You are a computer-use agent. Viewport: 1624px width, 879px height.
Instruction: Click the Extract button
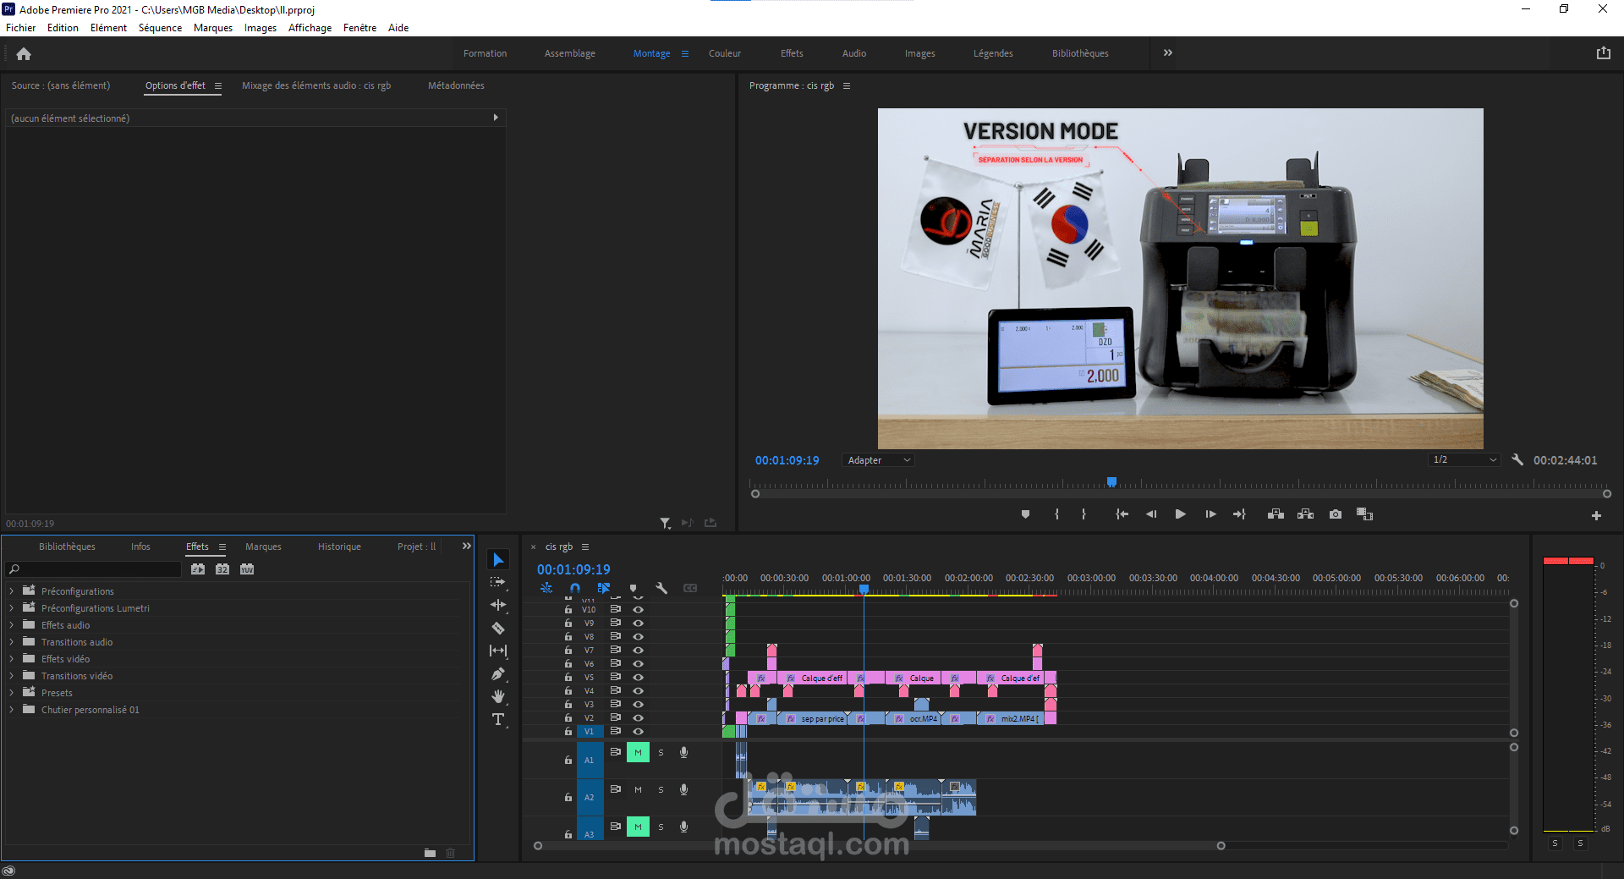click(1305, 514)
